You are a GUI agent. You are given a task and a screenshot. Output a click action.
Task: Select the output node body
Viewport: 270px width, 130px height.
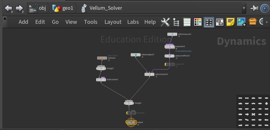tap(131, 122)
